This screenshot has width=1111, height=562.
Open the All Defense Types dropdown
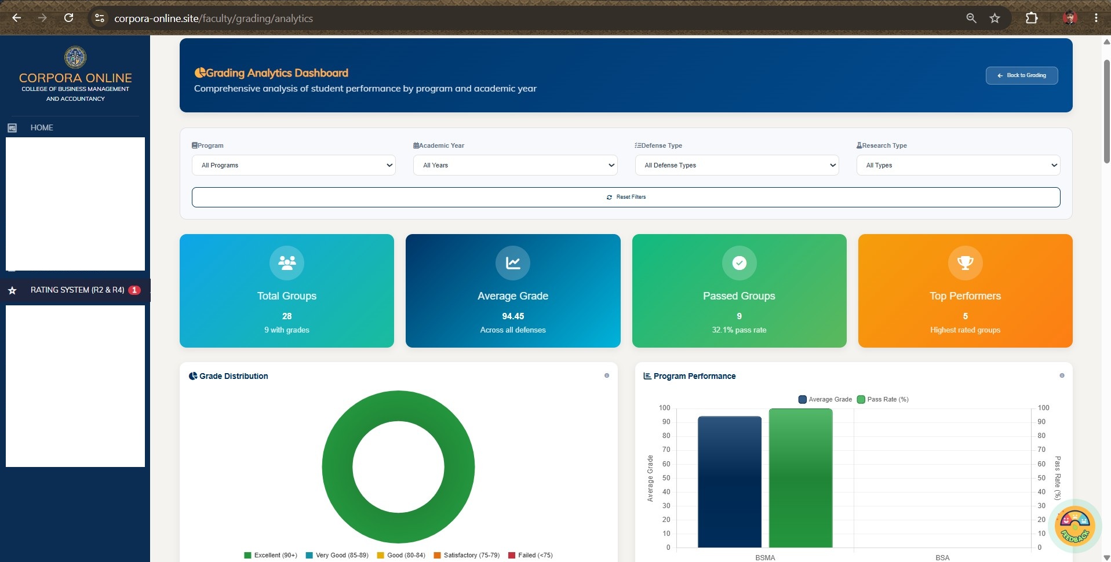pos(737,165)
